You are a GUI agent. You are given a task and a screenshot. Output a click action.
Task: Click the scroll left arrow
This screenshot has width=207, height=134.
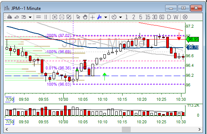[x=7, y=130]
